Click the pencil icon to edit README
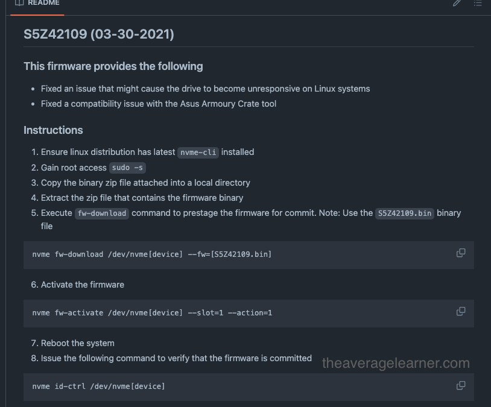Image resolution: width=491 pixels, height=407 pixels. [x=457, y=3]
